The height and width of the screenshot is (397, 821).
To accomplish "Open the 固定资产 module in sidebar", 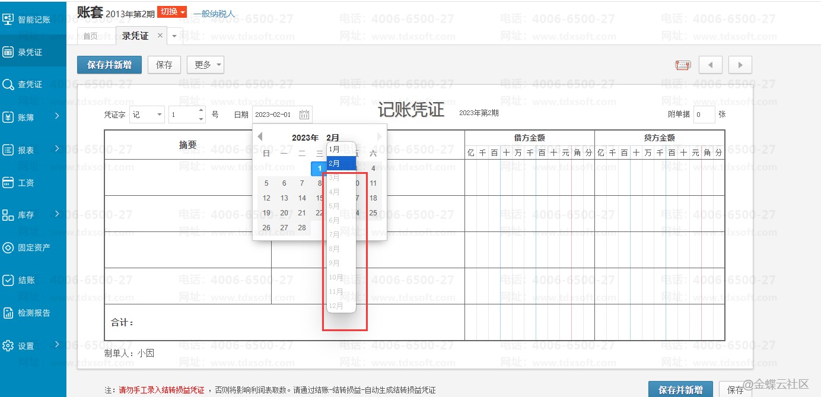I will point(33,248).
